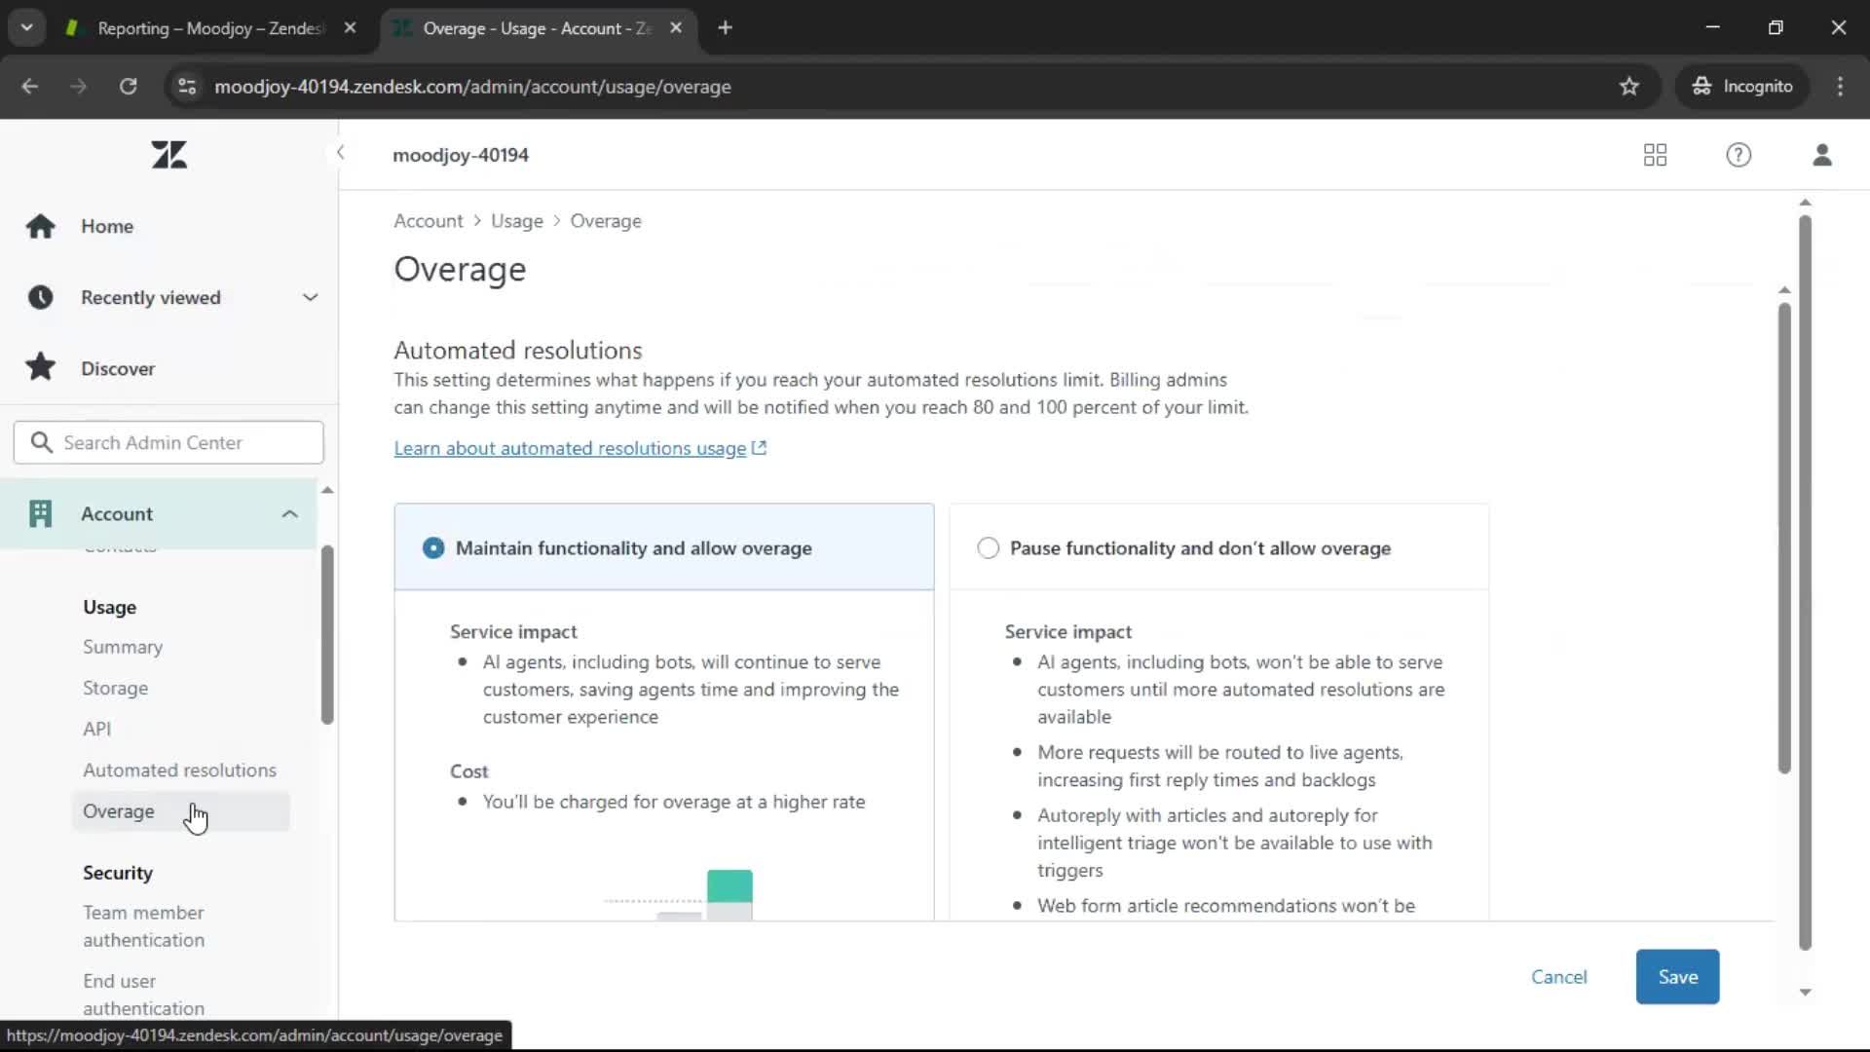1870x1052 pixels.
Task: Open the Overage sidebar item
Action: tap(180, 811)
